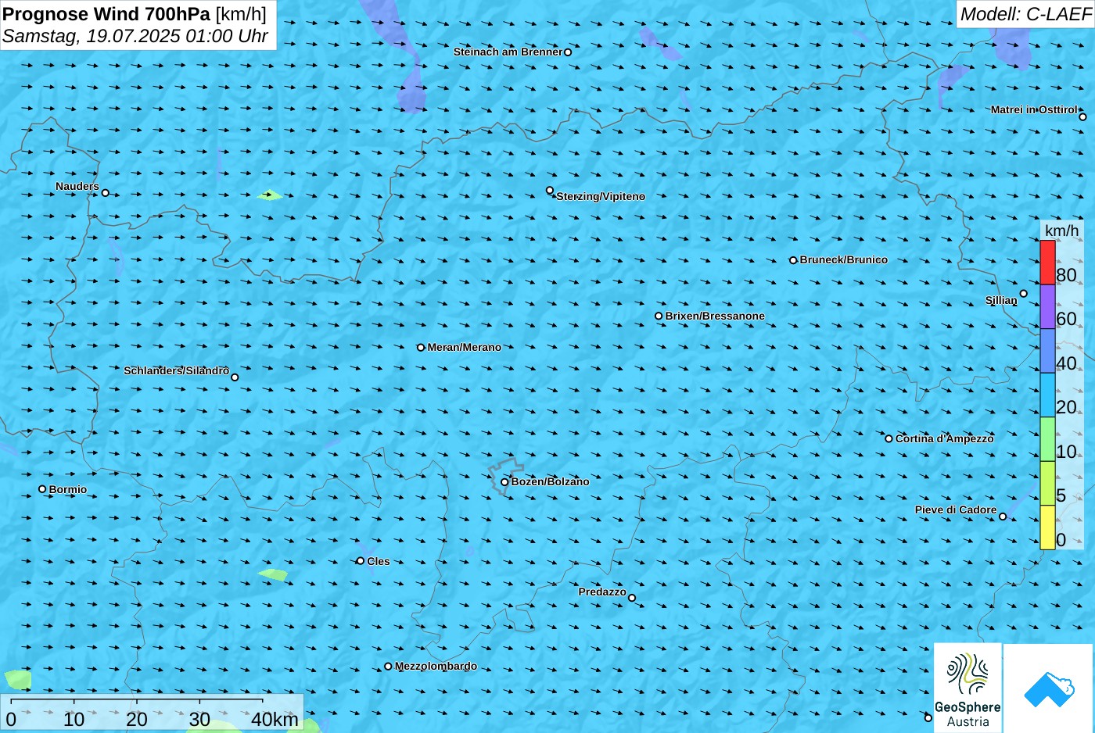Click the 'Meran/Merano' label text

[465, 347]
